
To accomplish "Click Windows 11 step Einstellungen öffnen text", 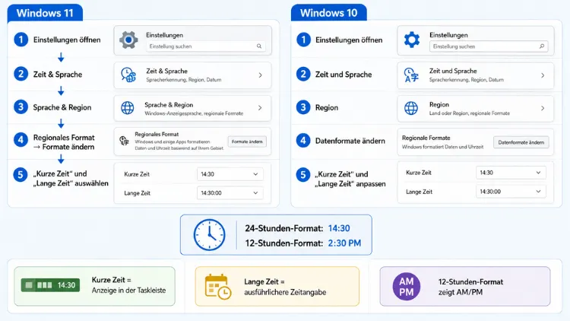I will click(x=67, y=40).
